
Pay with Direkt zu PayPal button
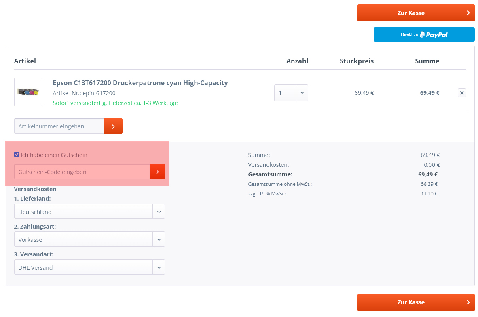tap(424, 34)
